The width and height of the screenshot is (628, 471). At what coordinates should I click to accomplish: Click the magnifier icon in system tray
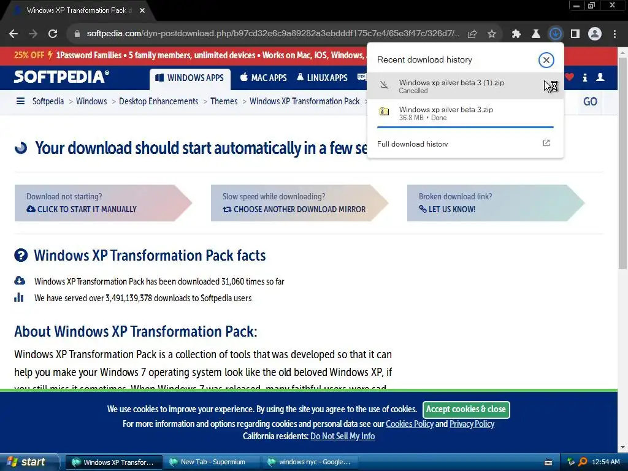(x=583, y=462)
